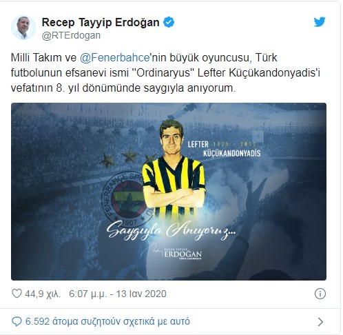Open the Lefter Küçükandonyadis tribute image
The image size is (343, 335).
pyautogui.click(x=169, y=192)
